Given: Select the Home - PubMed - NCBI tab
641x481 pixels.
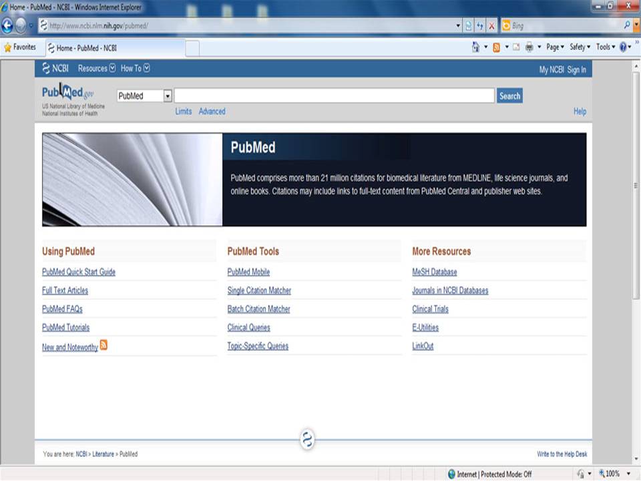Looking at the screenshot, I should point(116,48).
